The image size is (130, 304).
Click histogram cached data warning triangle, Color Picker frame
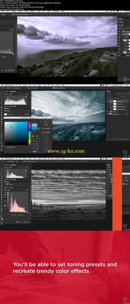pos(26,96)
